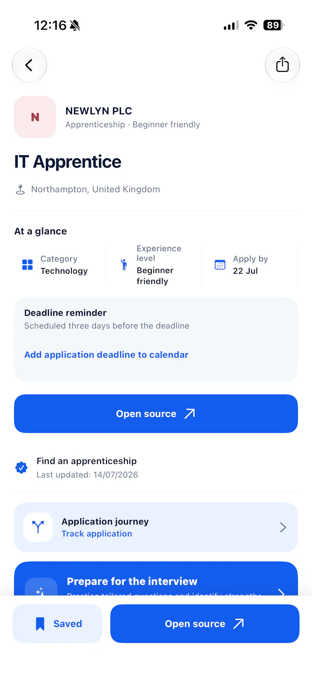Tap the Application journey branch icon
The image size is (312, 678).
(x=38, y=527)
